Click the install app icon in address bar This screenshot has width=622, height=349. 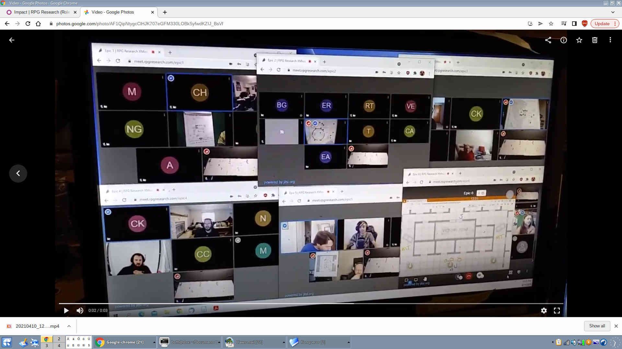click(x=530, y=24)
